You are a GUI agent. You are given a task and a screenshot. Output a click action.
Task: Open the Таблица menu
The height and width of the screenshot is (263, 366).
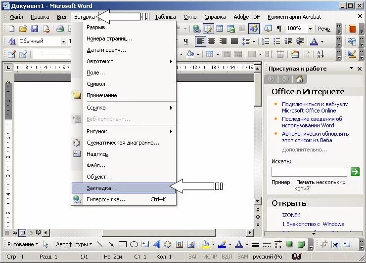(x=165, y=17)
